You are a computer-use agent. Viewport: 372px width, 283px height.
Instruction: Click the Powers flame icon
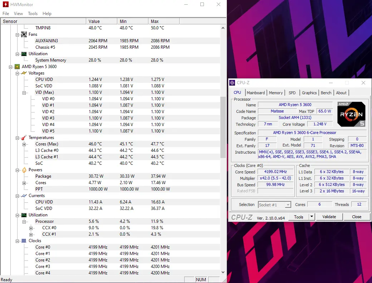24,170
